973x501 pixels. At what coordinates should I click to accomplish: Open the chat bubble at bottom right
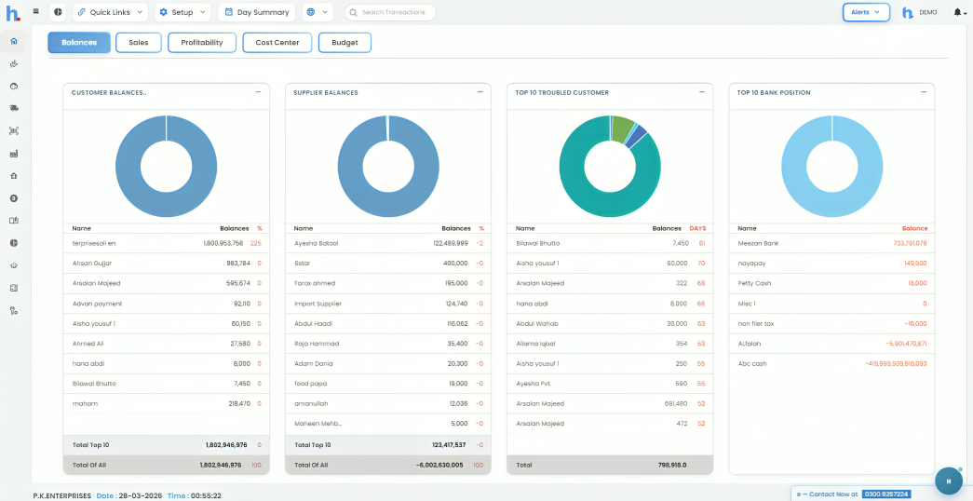(x=948, y=481)
